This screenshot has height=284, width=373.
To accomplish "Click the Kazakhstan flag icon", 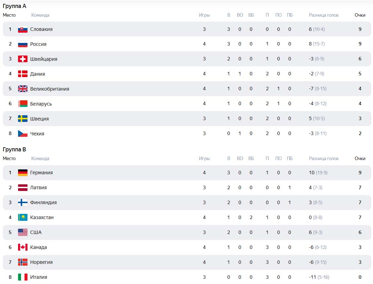I will [x=23, y=217].
